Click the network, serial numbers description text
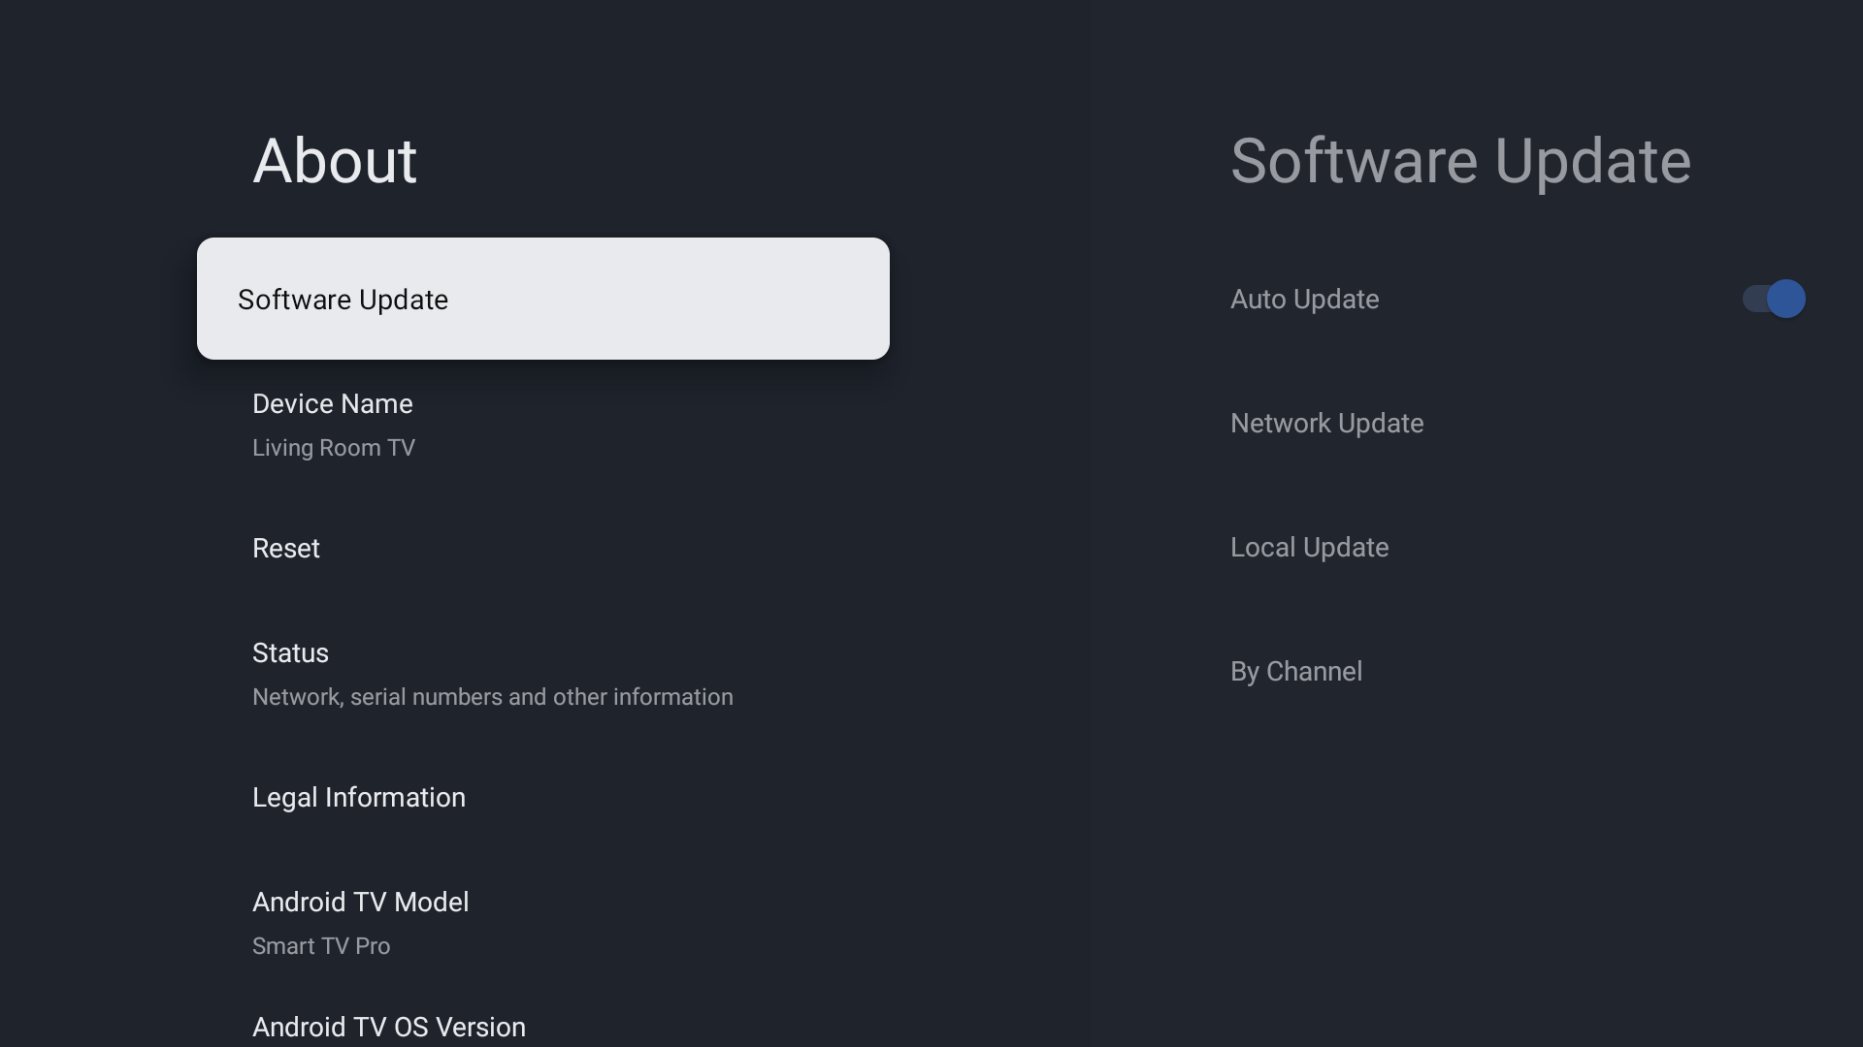1863x1047 pixels. 492,697
